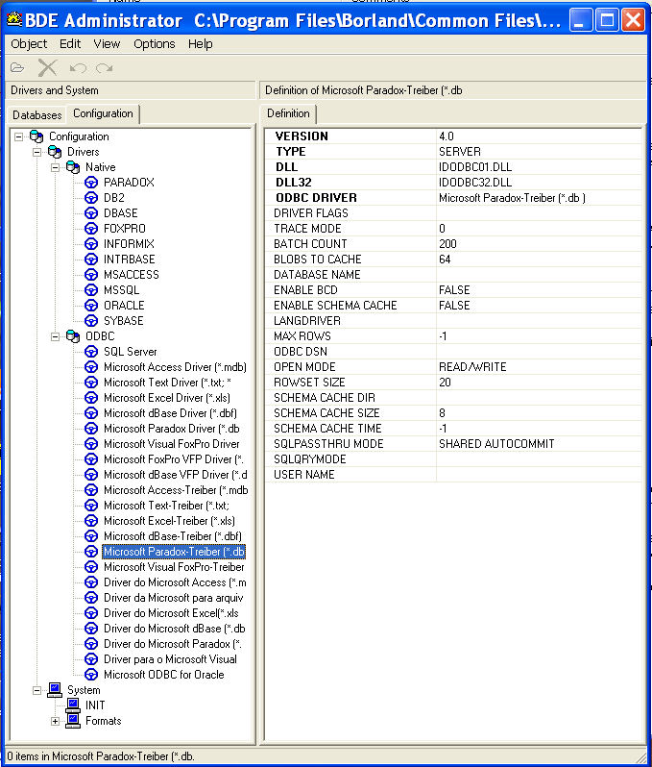Click the ORACLE driver icon

91,306
